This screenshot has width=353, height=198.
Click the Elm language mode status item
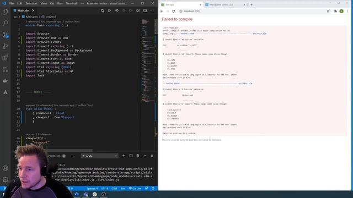click(x=123, y=189)
